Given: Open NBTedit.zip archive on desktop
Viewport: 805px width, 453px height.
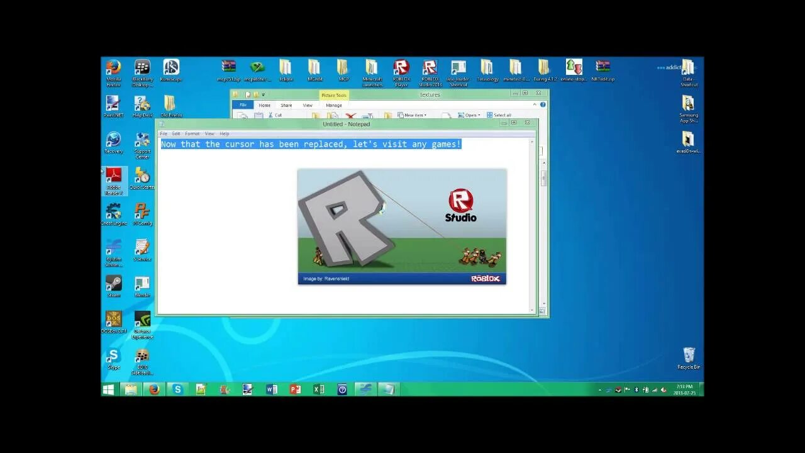Looking at the screenshot, I should pyautogui.click(x=602, y=70).
